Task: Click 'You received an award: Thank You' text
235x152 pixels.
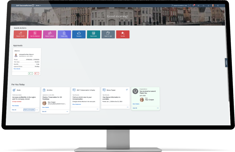Action: (x=148, y=92)
